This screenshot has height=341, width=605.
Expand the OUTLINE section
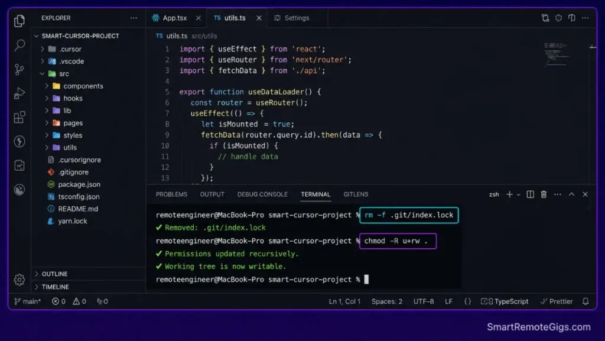37,274
